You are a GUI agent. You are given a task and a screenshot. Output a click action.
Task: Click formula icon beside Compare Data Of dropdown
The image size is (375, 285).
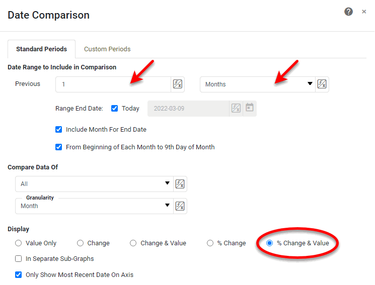(180, 184)
